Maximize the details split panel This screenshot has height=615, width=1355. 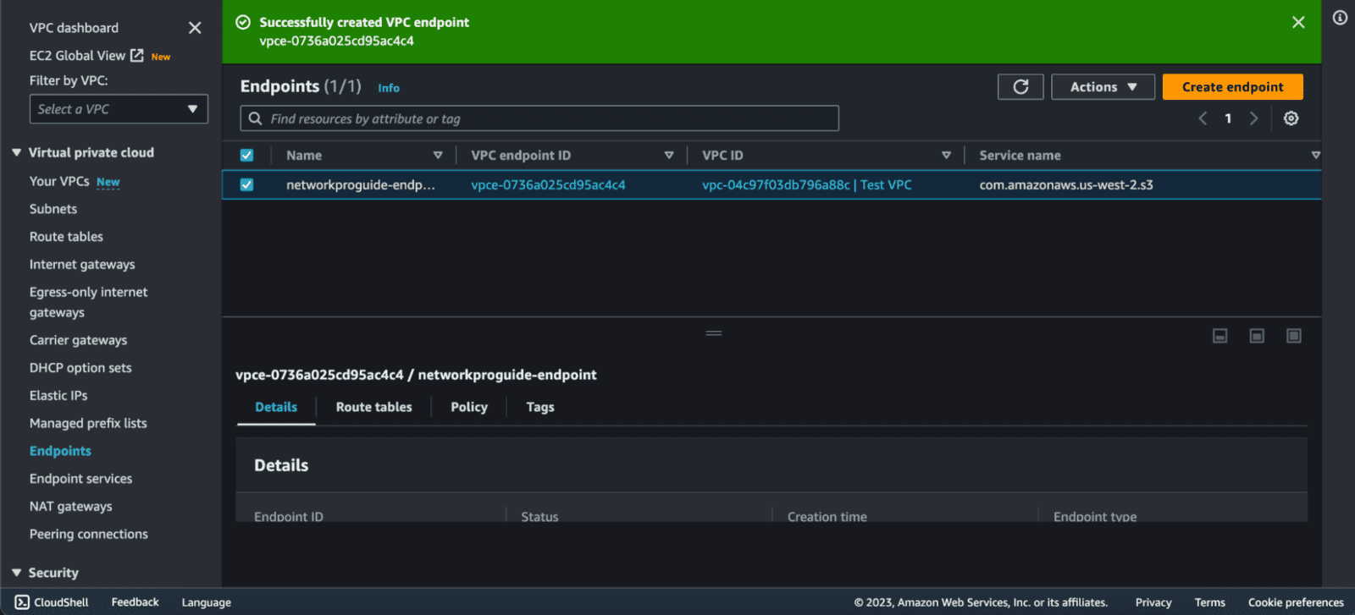pyautogui.click(x=1293, y=336)
